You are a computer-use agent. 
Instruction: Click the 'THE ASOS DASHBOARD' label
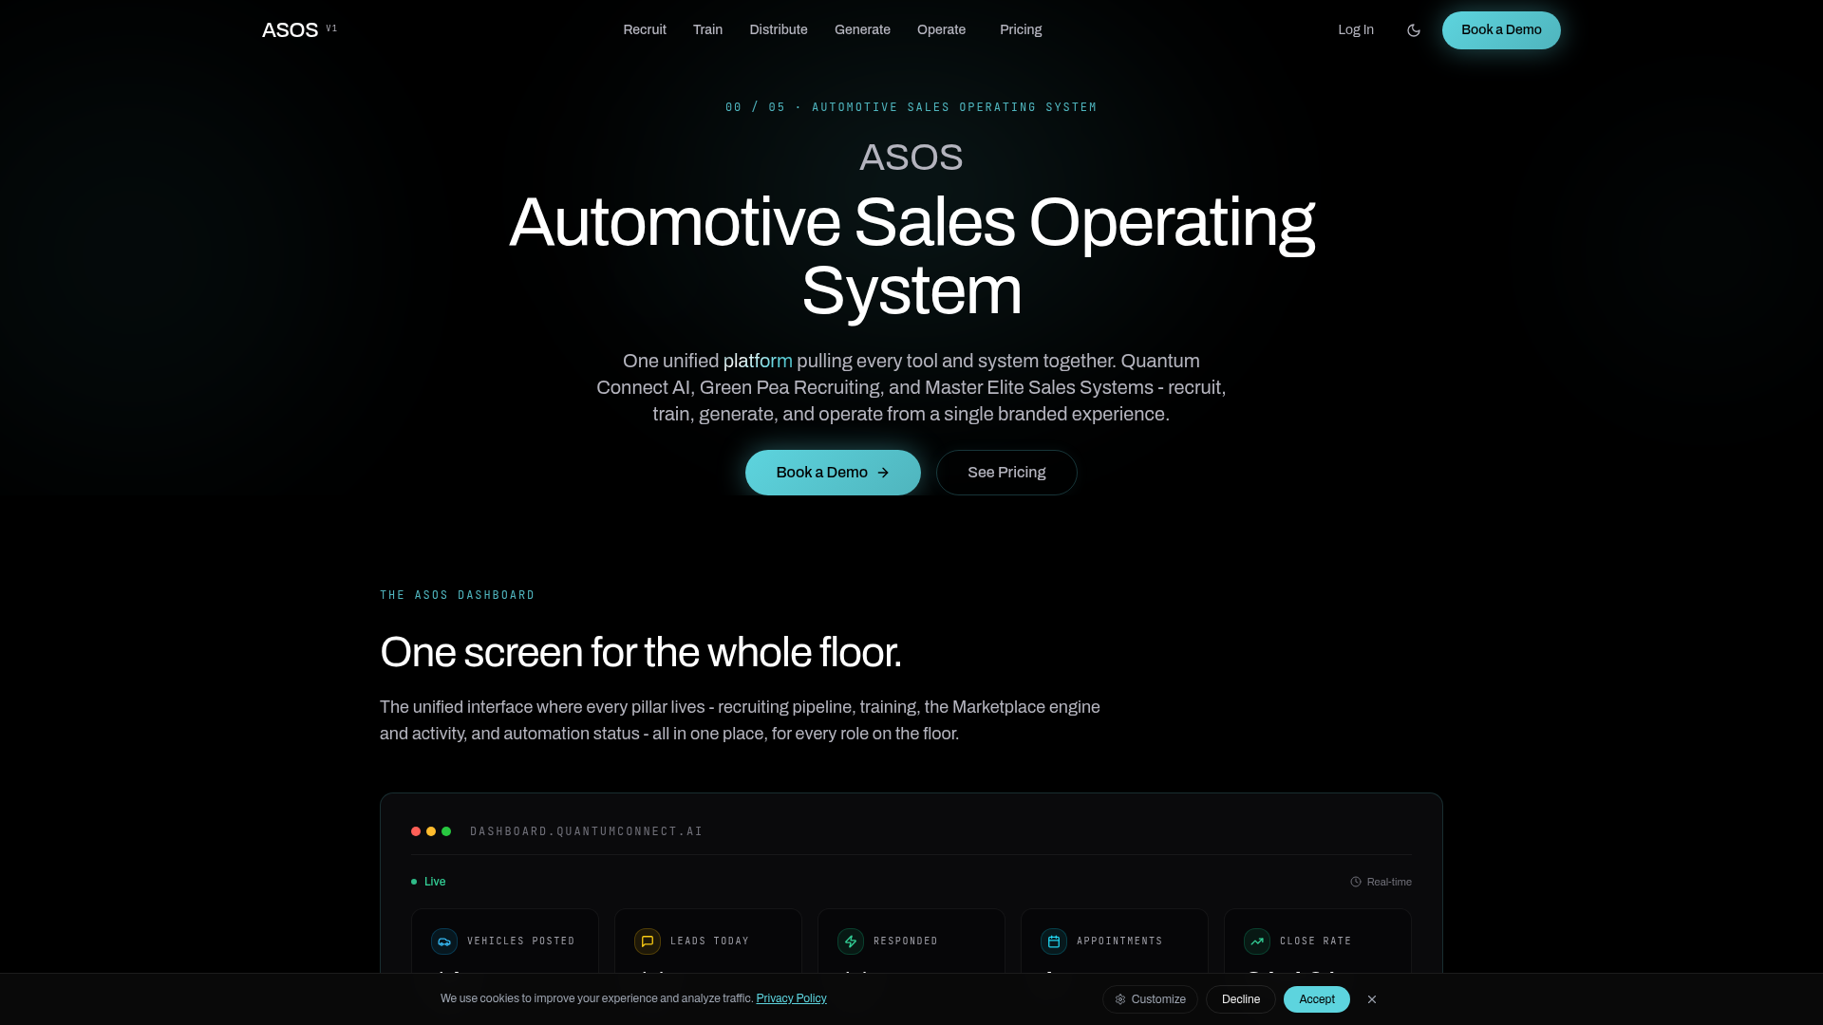(x=458, y=595)
